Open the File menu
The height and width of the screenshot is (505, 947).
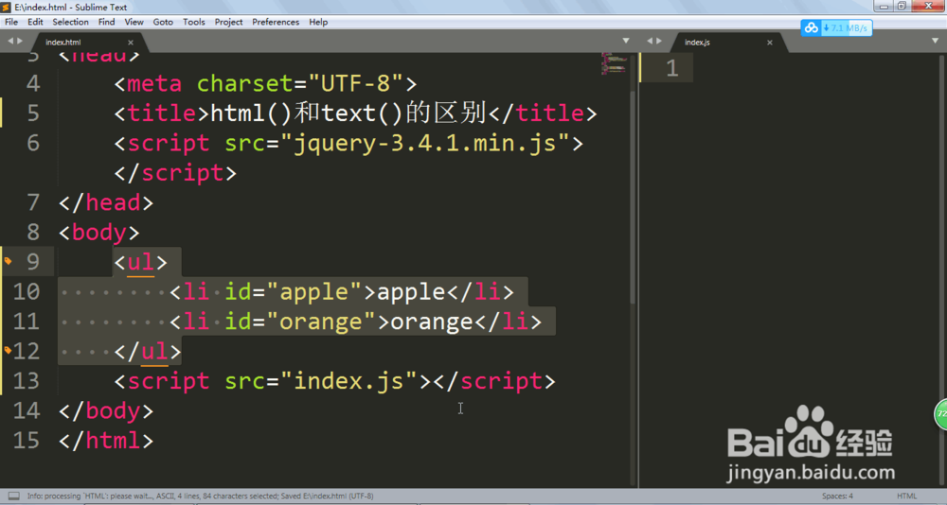(x=11, y=22)
